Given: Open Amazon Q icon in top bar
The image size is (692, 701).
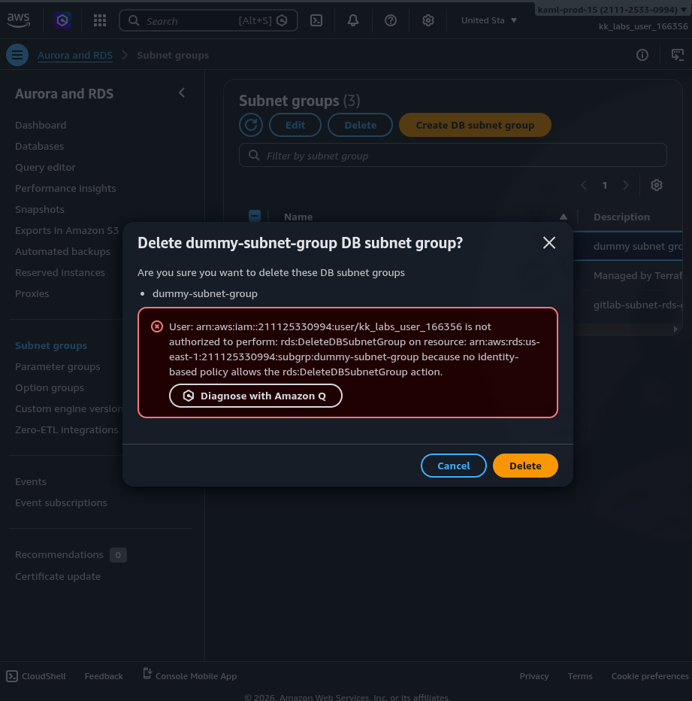Looking at the screenshot, I should 62,20.
